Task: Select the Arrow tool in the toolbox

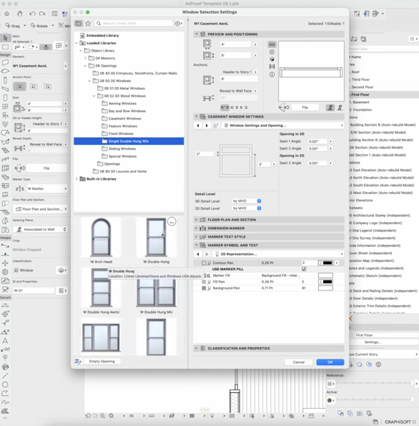Action: pyautogui.click(x=5, y=37)
